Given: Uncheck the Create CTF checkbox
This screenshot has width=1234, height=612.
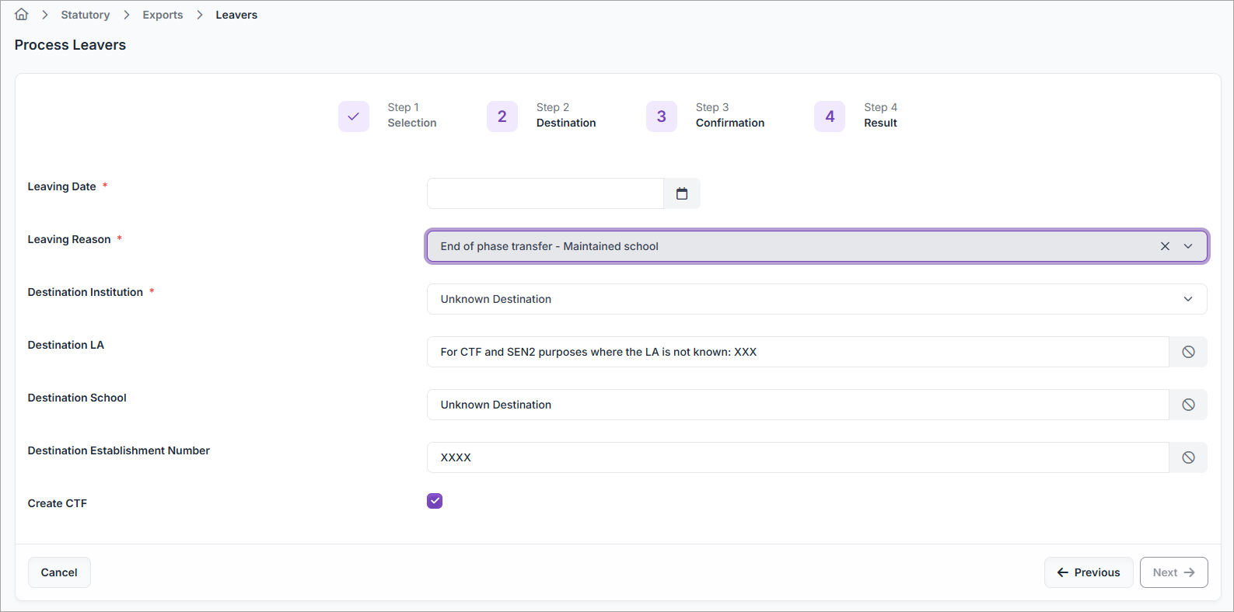Looking at the screenshot, I should pyautogui.click(x=435, y=501).
